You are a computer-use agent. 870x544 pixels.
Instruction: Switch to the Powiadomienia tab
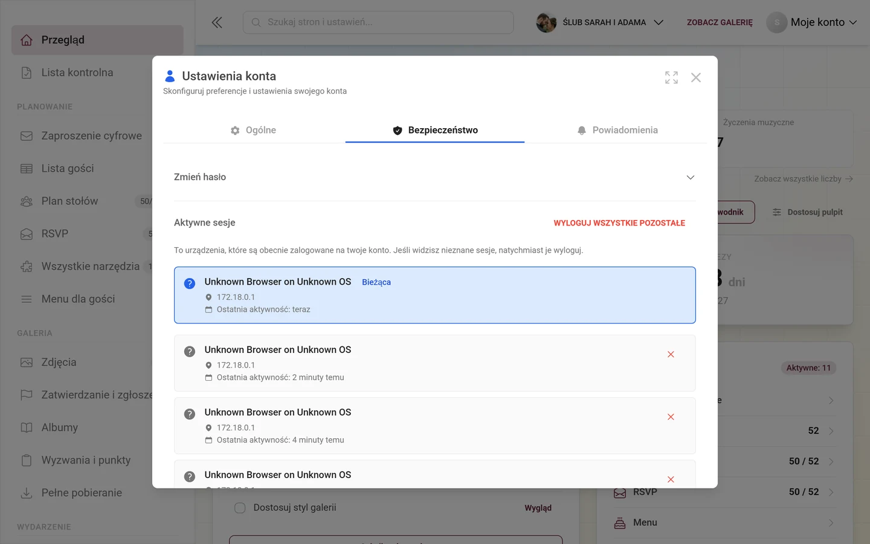point(617,130)
